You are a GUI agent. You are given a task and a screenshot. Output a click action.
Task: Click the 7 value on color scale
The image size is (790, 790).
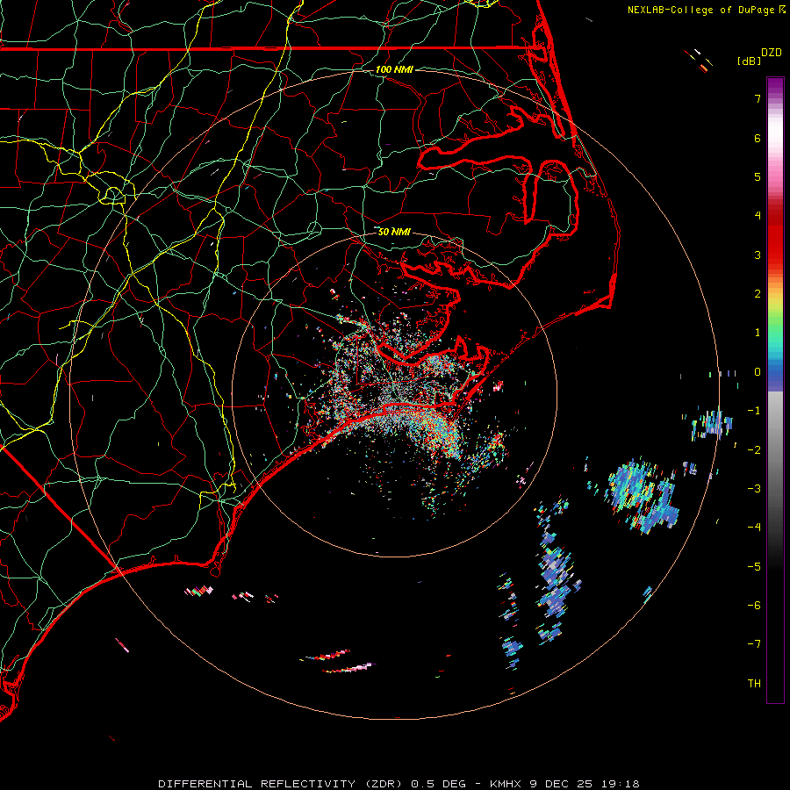click(x=758, y=98)
